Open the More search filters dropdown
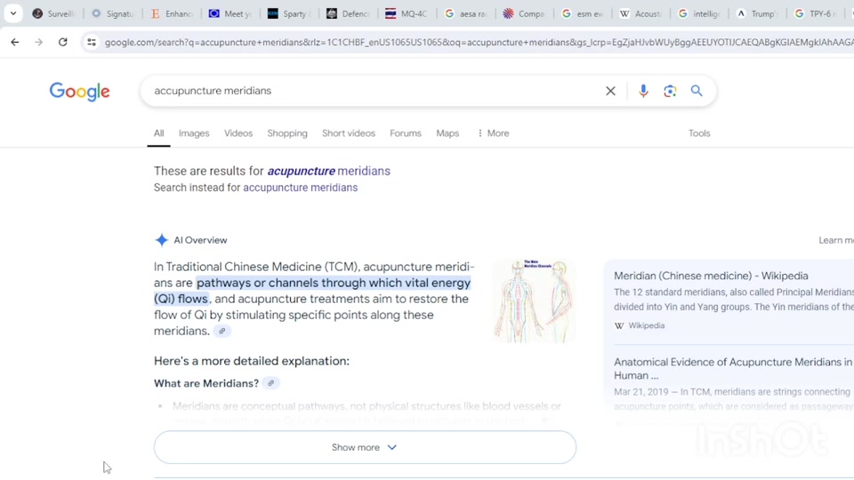 (493, 133)
